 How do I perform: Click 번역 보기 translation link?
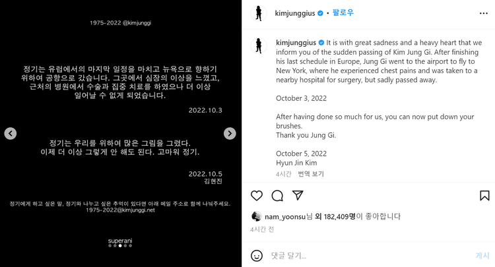[x=311, y=174]
